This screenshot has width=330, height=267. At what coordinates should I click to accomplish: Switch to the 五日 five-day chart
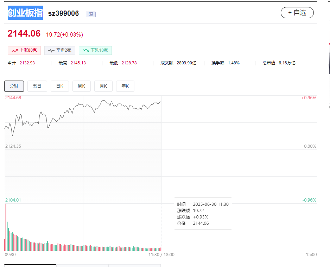(37, 86)
